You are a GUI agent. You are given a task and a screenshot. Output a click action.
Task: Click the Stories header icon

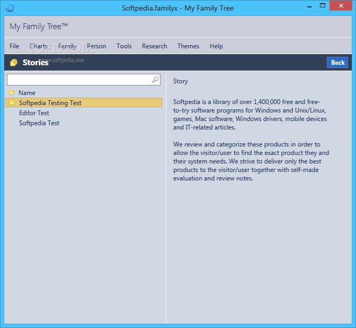[14, 63]
